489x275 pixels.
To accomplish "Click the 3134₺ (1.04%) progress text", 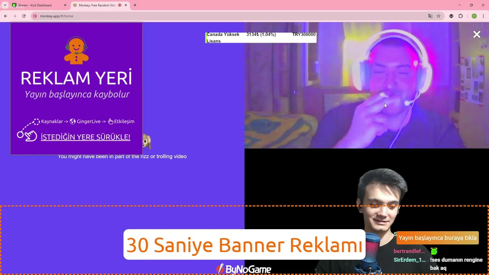I will tap(261, 34).
